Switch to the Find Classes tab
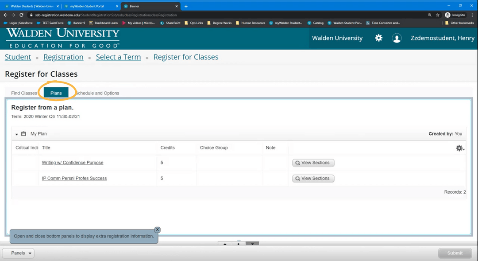The width and height of the screenshot is (478, 261). [x=24, y=93]
